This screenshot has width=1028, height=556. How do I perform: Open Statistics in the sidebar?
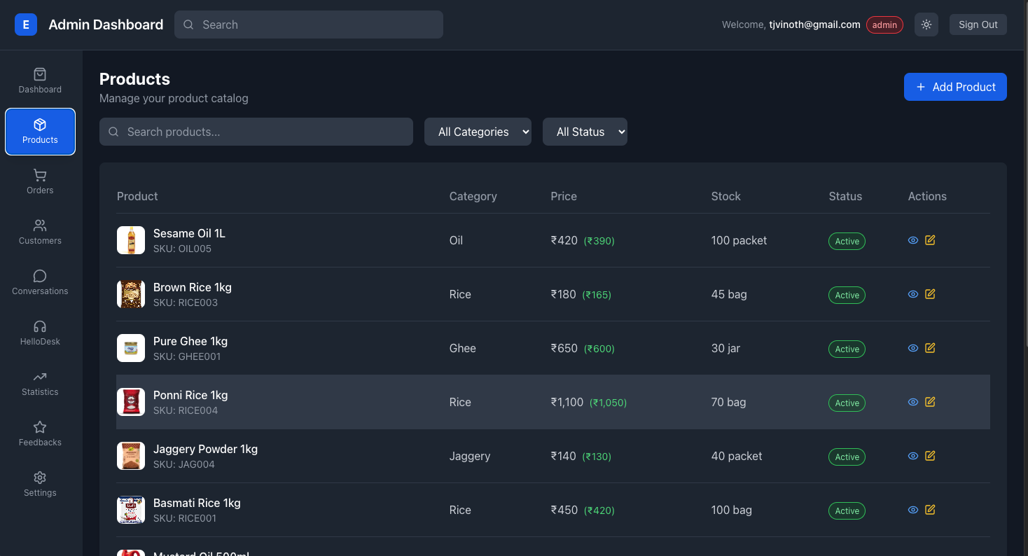click(x=40, y=383)
